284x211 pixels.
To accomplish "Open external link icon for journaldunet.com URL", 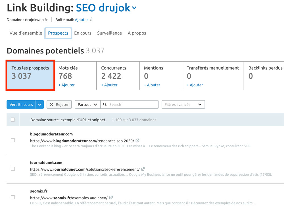I will click(x=143, y=169).
